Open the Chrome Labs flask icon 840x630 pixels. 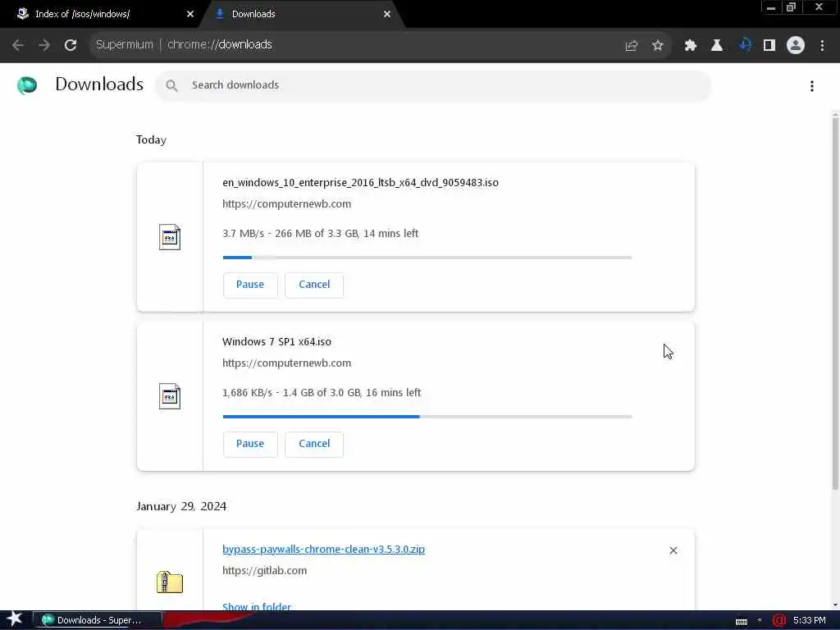(x=717, y=45)
